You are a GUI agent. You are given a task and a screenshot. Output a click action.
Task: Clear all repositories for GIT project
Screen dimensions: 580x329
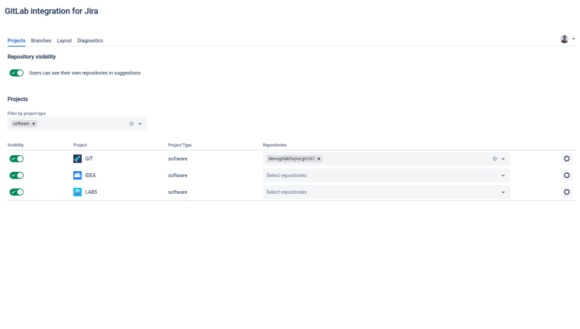pos(495,159)
